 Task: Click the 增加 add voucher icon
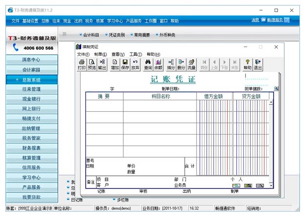(x=115, y=65)
